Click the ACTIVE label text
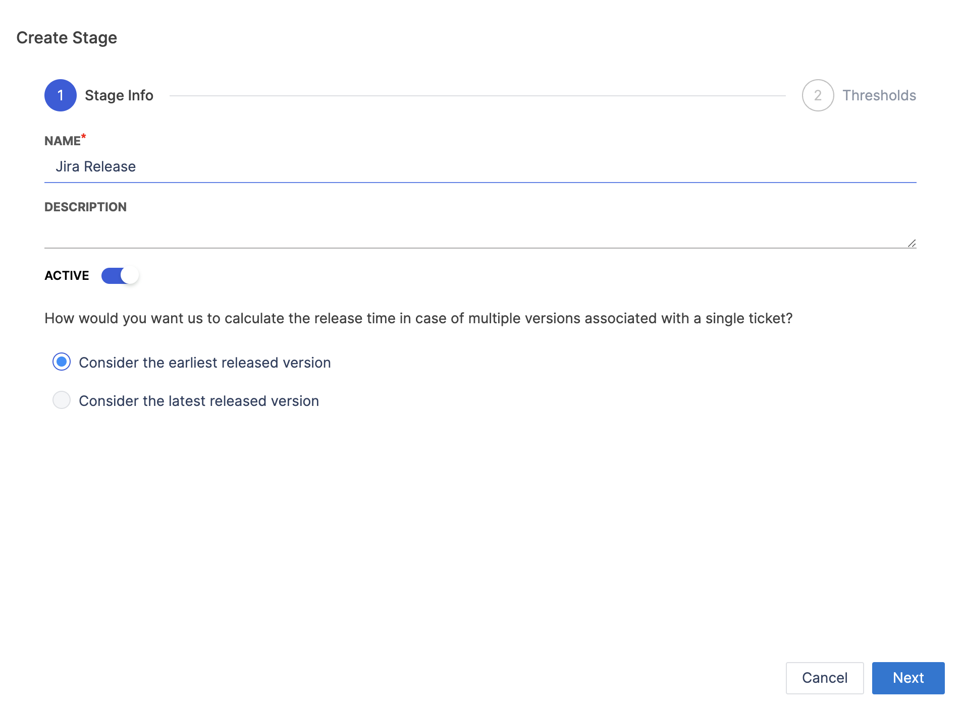 coord(67,276)
